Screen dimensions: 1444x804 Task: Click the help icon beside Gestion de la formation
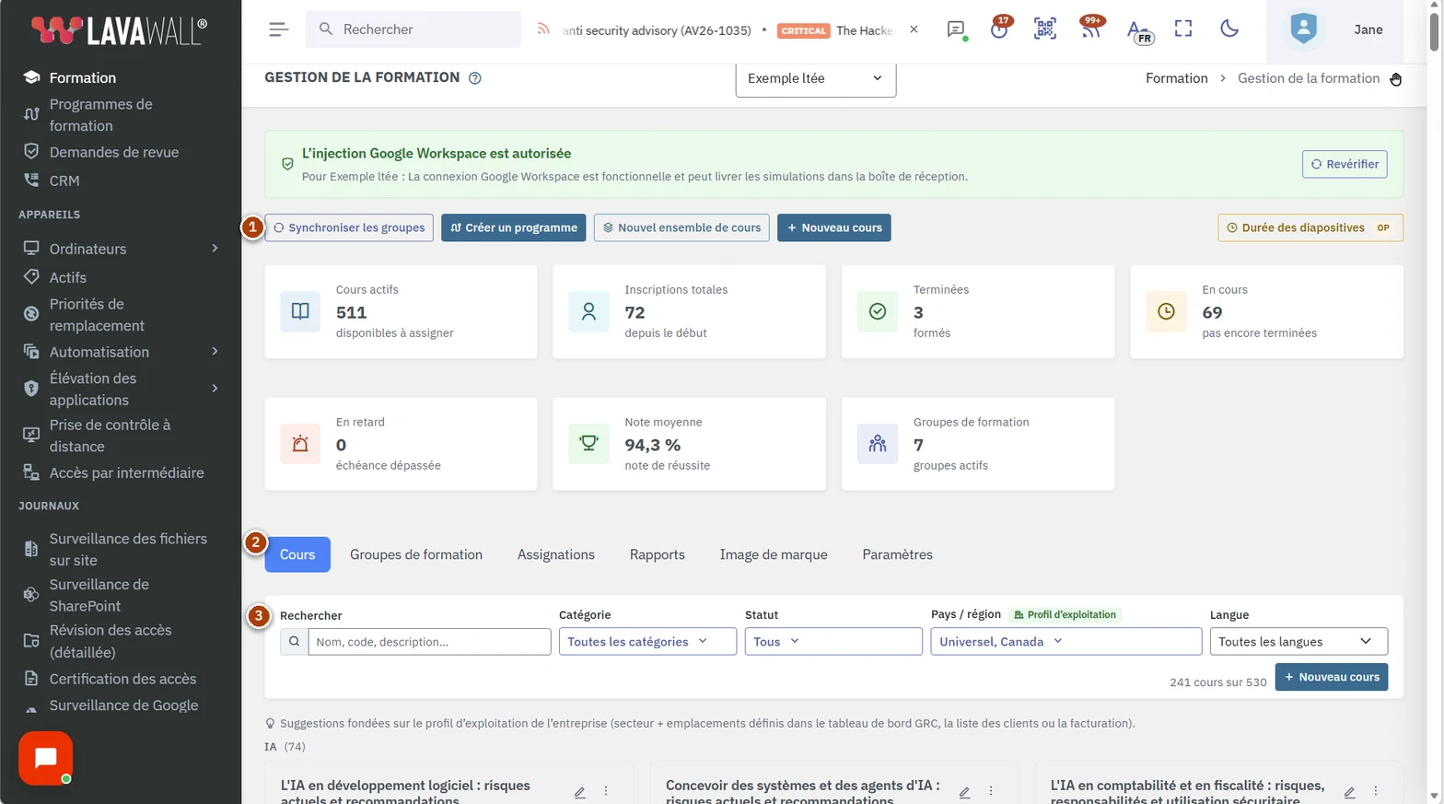pyautogui.click(x=475, y=78)
